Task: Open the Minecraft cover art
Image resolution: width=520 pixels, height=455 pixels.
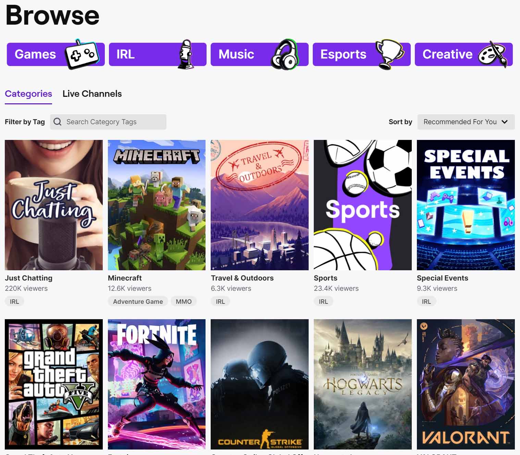Action: click(x=157, y=205)
